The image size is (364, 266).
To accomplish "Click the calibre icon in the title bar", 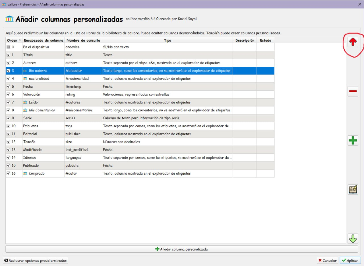I will 4,4.
